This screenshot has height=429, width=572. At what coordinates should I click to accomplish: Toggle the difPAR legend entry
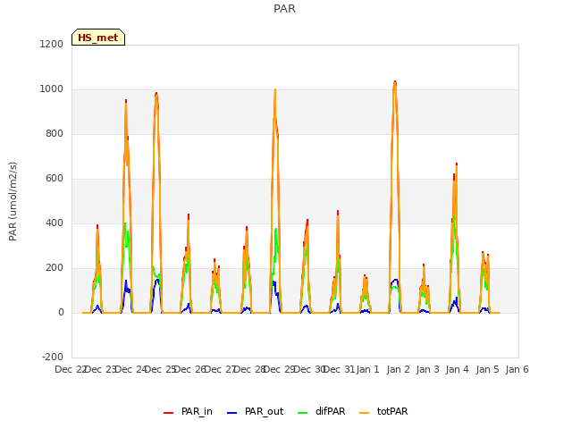pos(322,411)
